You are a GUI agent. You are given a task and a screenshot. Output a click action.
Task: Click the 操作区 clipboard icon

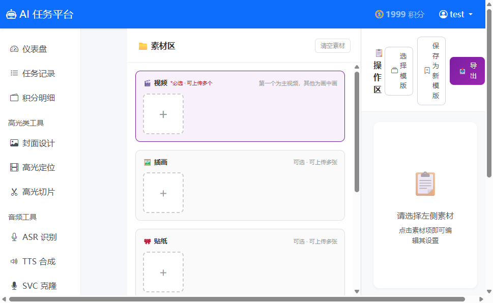(x=379, y=52)
